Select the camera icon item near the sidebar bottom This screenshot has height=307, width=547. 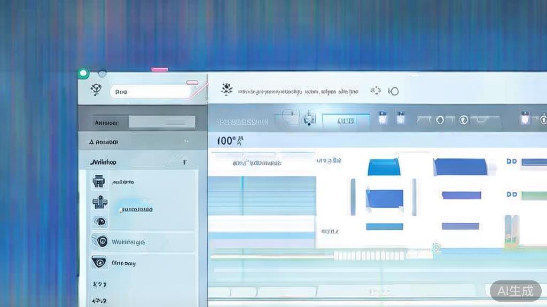(x=99, y=262)
